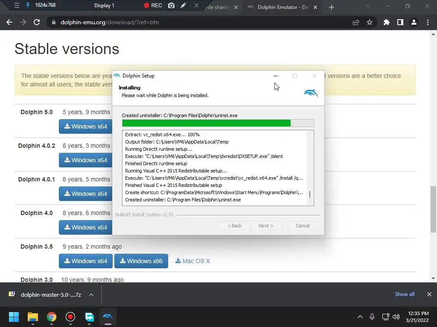Open the Chrome extensions puzzle icon
This screenshot has height=327, width=437.
pos(386,22)
